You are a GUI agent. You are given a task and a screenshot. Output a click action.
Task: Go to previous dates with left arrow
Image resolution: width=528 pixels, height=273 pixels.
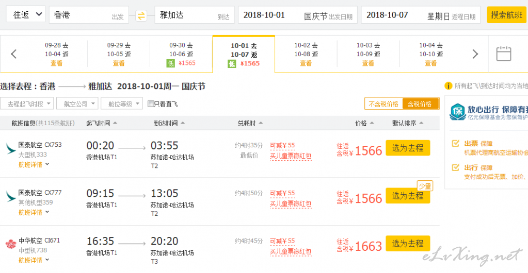[x=13, y=54]
